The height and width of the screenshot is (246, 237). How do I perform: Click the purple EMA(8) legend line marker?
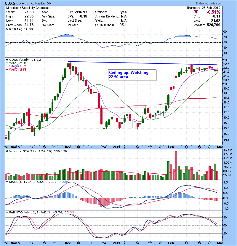7,66
